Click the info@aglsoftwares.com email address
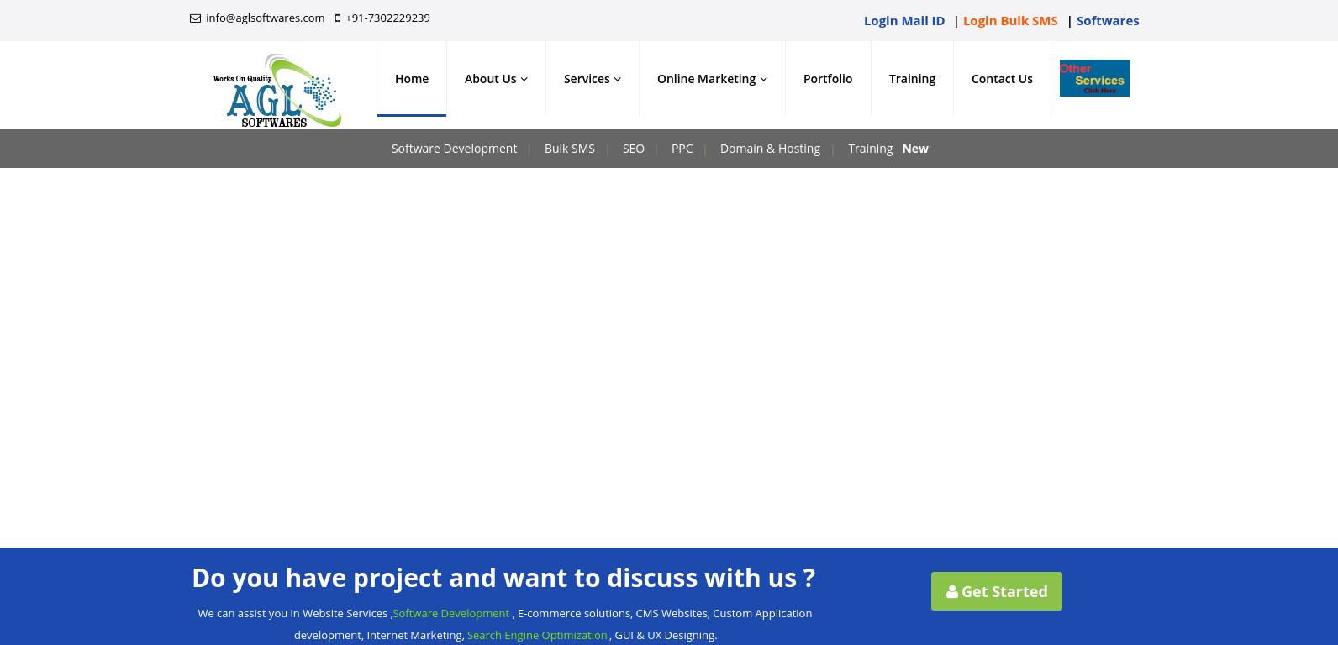 coord(265,18)
